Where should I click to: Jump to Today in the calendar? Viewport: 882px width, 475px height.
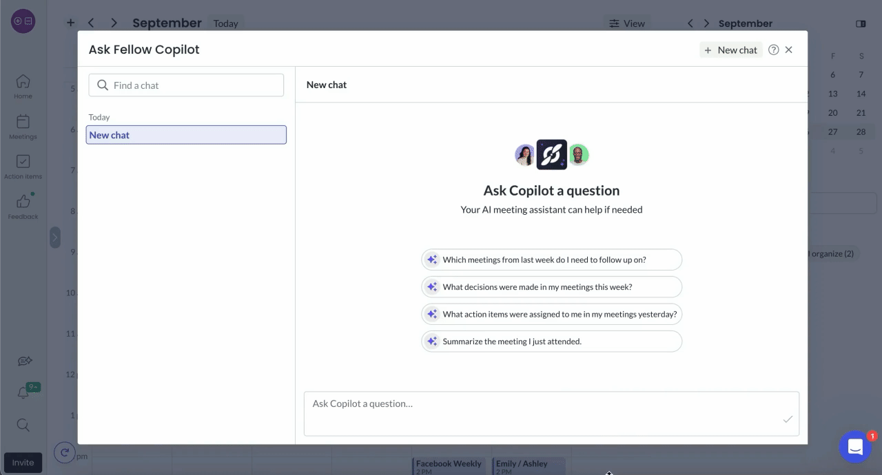pyautogui.click(x=225, y=23)
